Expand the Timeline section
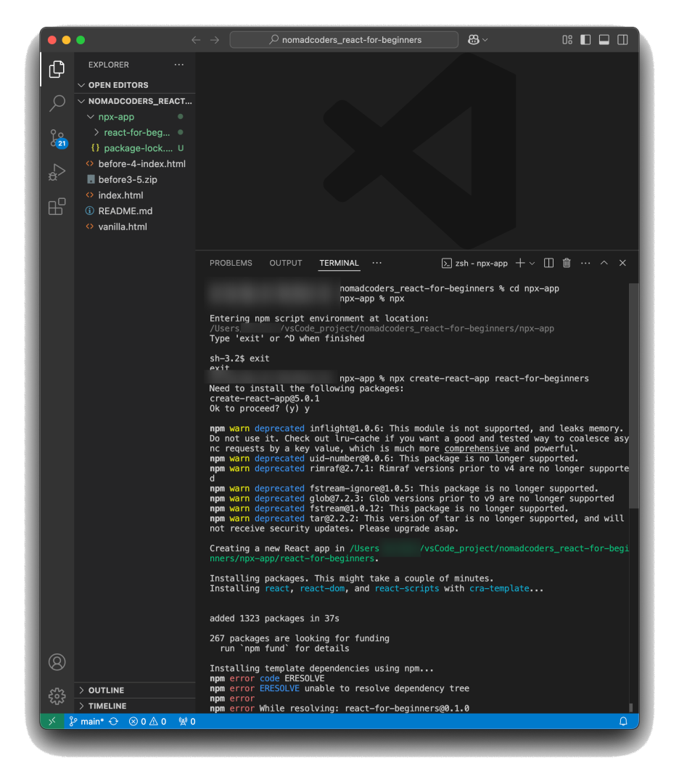The height and width of the screenshot is (782, 679). tap(135, 706)
